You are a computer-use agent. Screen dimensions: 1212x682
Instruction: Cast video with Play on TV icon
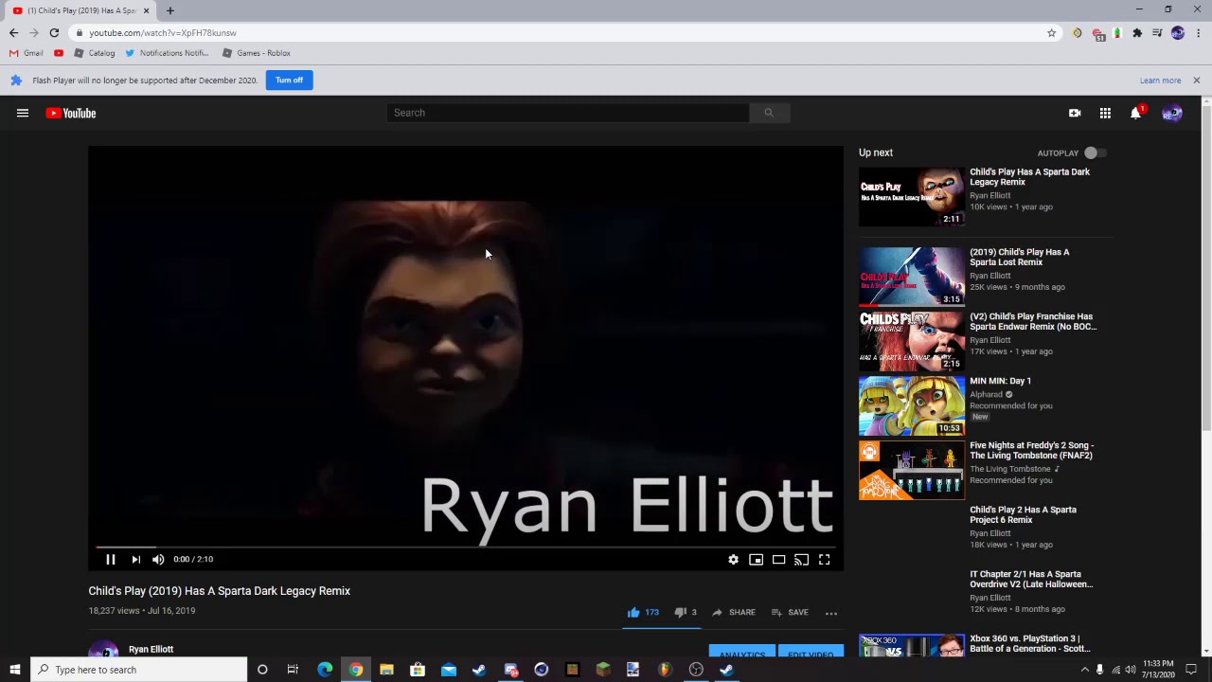point(801,560)
